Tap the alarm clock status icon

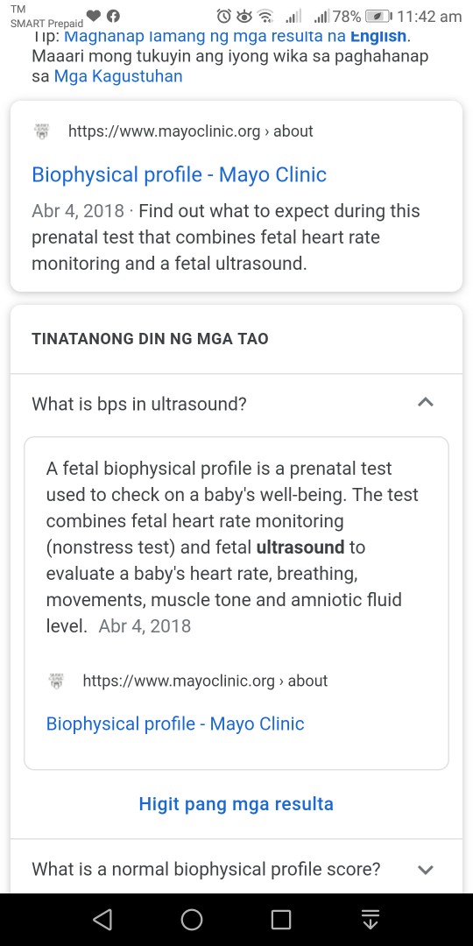(x=224, y=17)
